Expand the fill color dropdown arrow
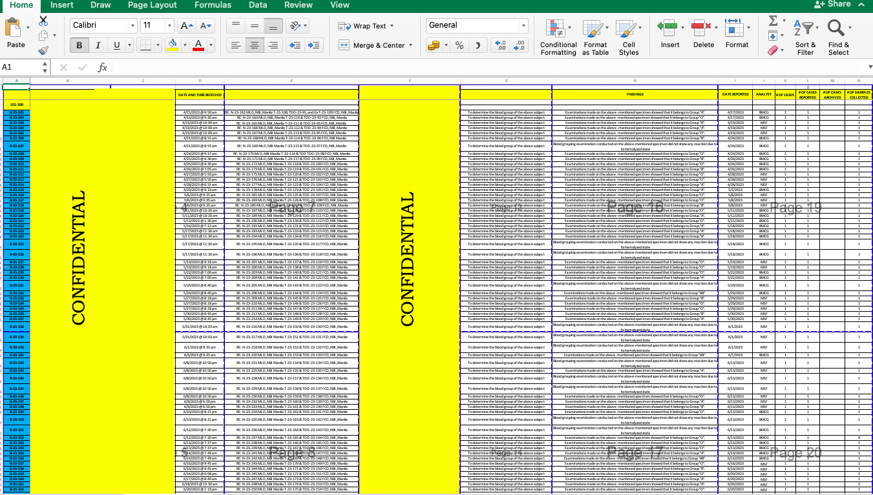The height and width of the screenshot is (495, 873). pyautogui.click(x=184, y=45)
